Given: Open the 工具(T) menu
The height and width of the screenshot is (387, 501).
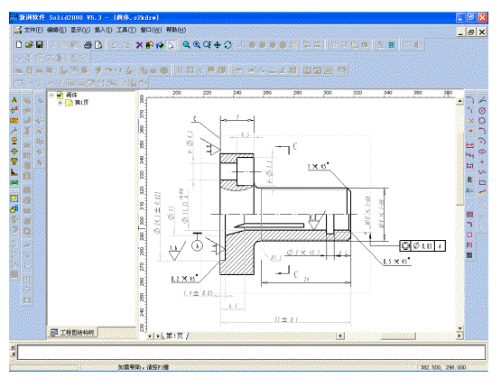Looking at the screenshot, I should pos(126,30).
